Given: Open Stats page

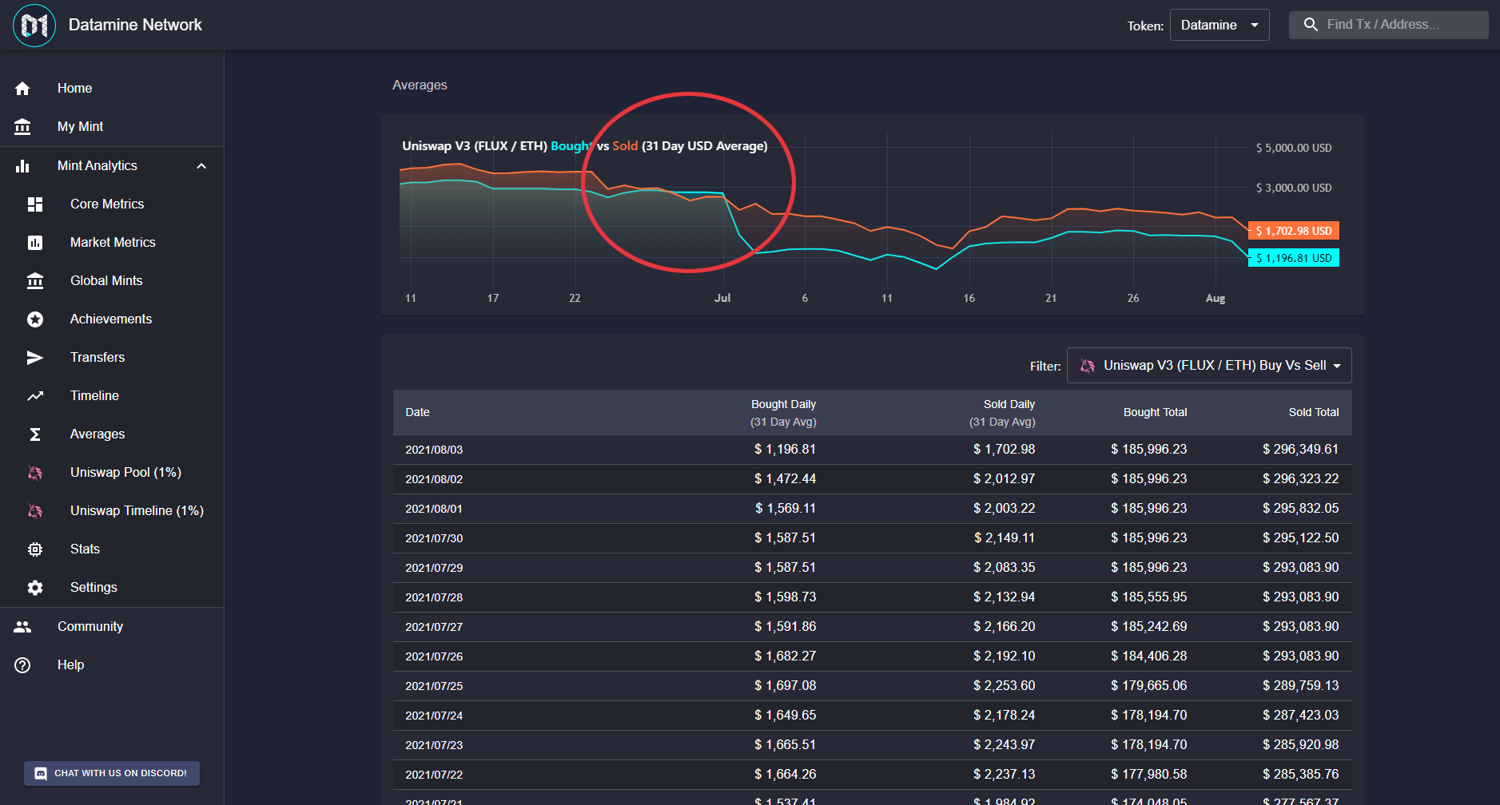Looking at the screenshot, I should 112,549.
